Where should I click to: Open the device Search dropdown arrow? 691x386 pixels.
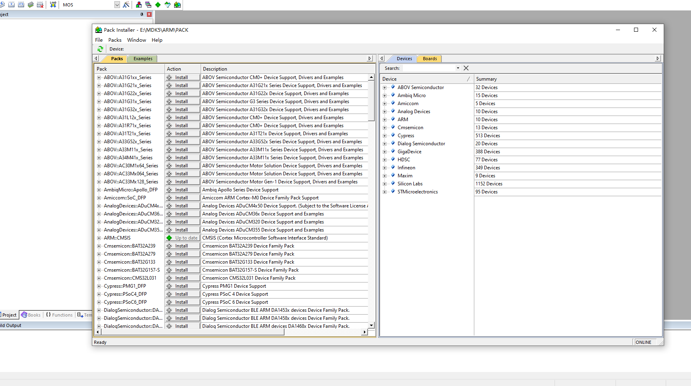(458, 68)
